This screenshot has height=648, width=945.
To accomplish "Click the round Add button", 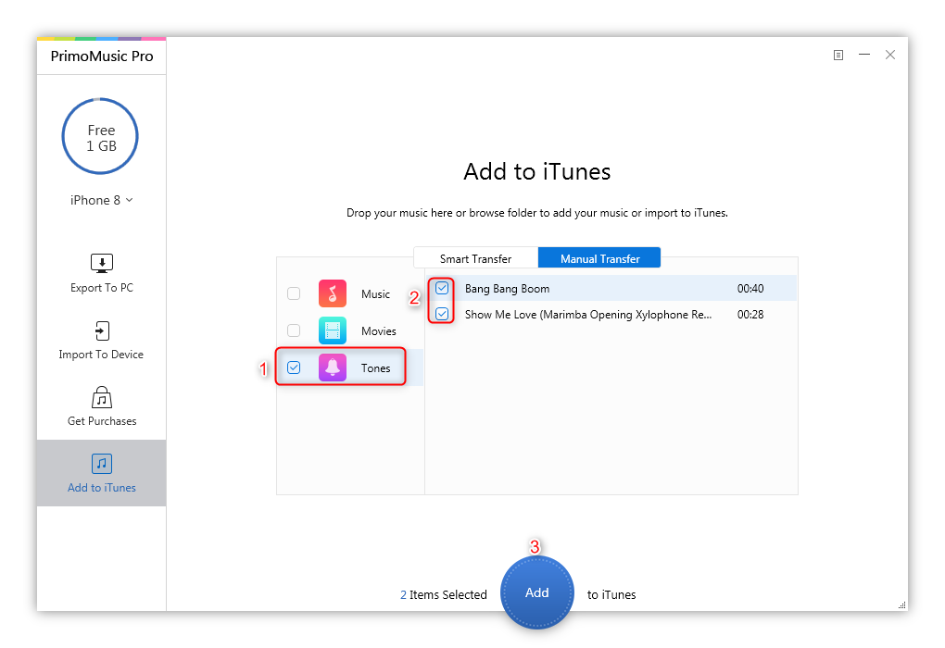I will 537,592.
